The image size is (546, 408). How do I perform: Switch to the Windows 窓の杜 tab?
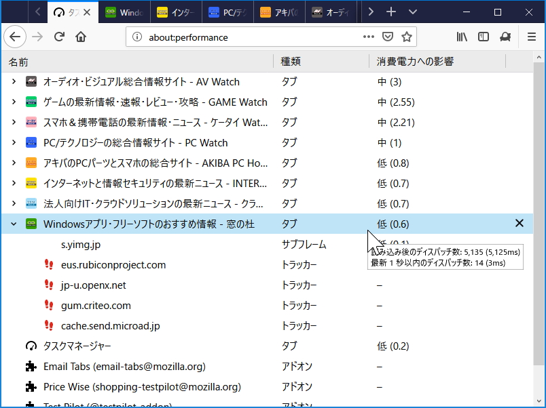tap(125, 12)
